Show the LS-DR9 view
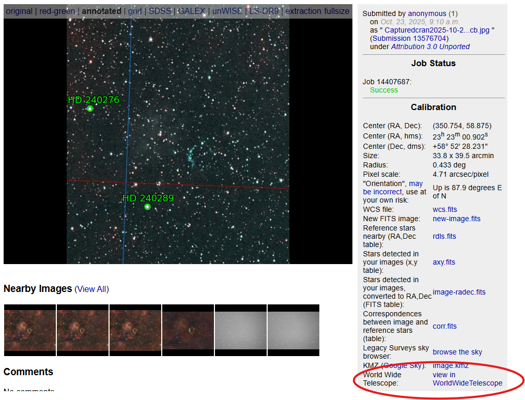The height and width of the screenshot is (400, 525). pyautogui.click(x=264, y=11)
